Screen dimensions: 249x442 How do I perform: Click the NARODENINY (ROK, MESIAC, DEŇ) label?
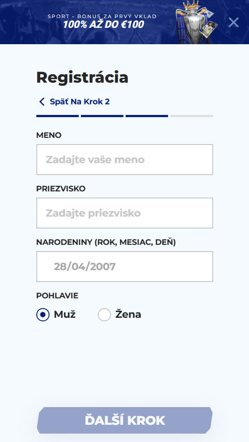coord(106,242)
